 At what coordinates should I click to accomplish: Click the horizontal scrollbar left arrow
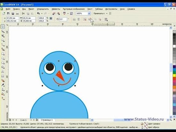tap(92, 120)
